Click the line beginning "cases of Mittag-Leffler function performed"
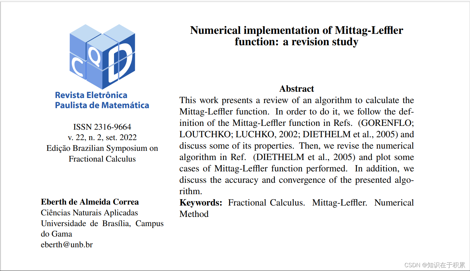470x271 pixels. [x=297, y=169]
